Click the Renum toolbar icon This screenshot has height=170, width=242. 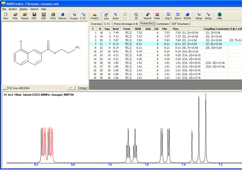coord(62,16)
